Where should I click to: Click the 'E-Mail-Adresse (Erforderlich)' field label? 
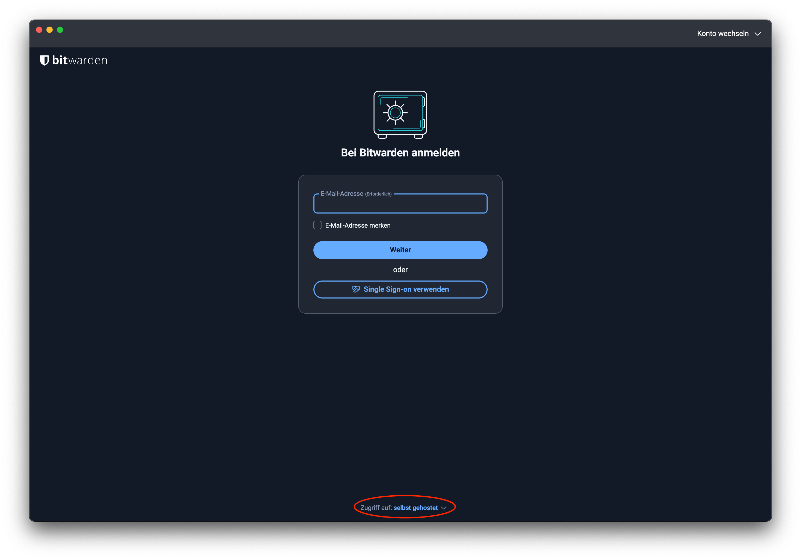pyautogui.click(x=355, y=194)
